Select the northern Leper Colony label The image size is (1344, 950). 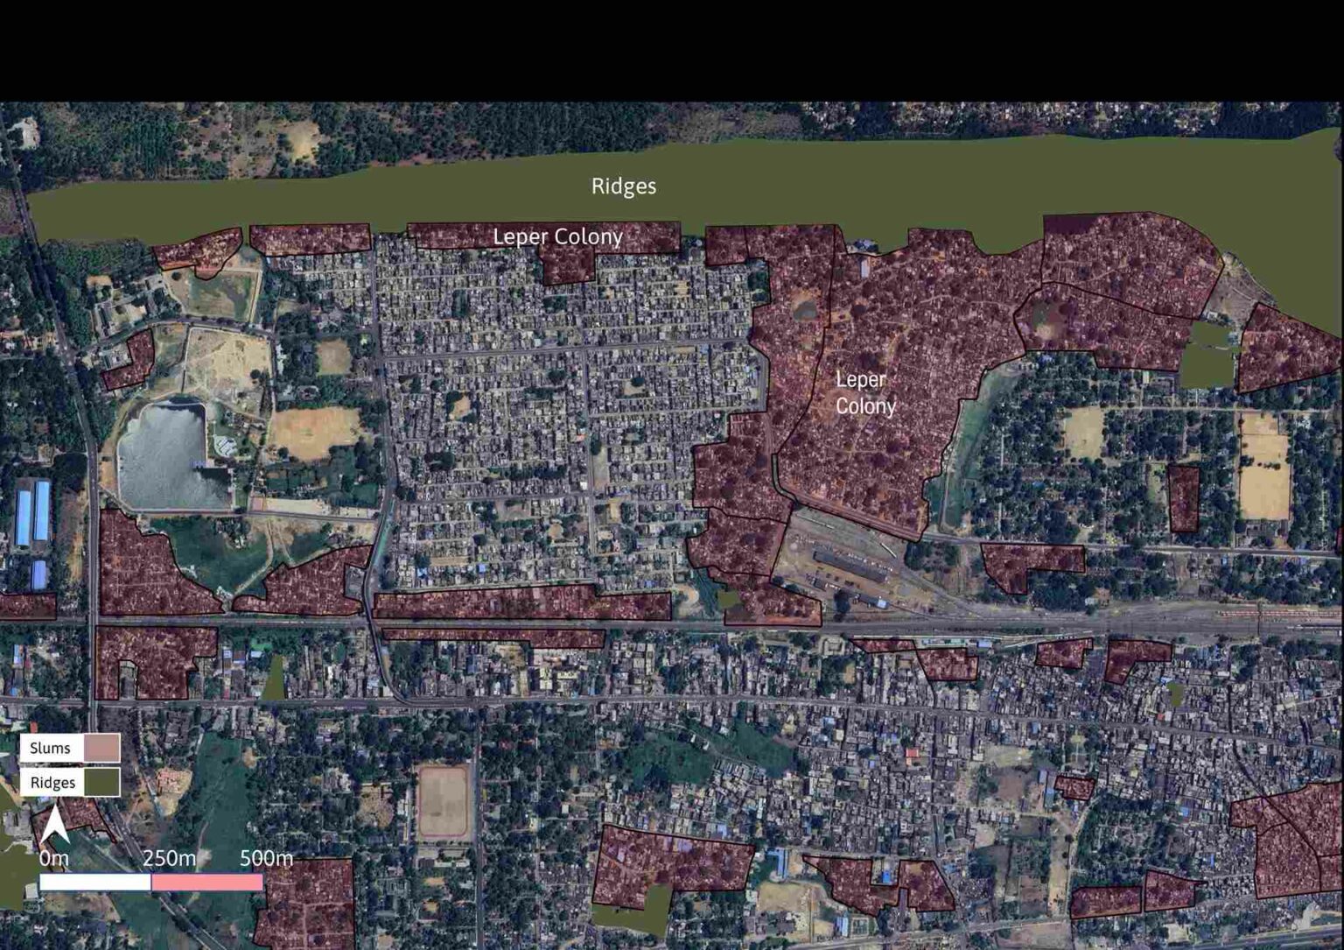click(559, 237)
